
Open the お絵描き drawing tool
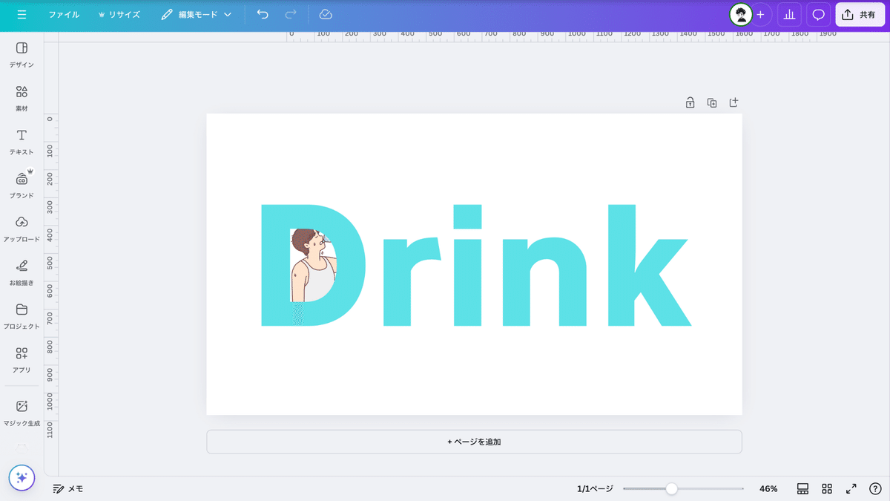coord(22,273)
